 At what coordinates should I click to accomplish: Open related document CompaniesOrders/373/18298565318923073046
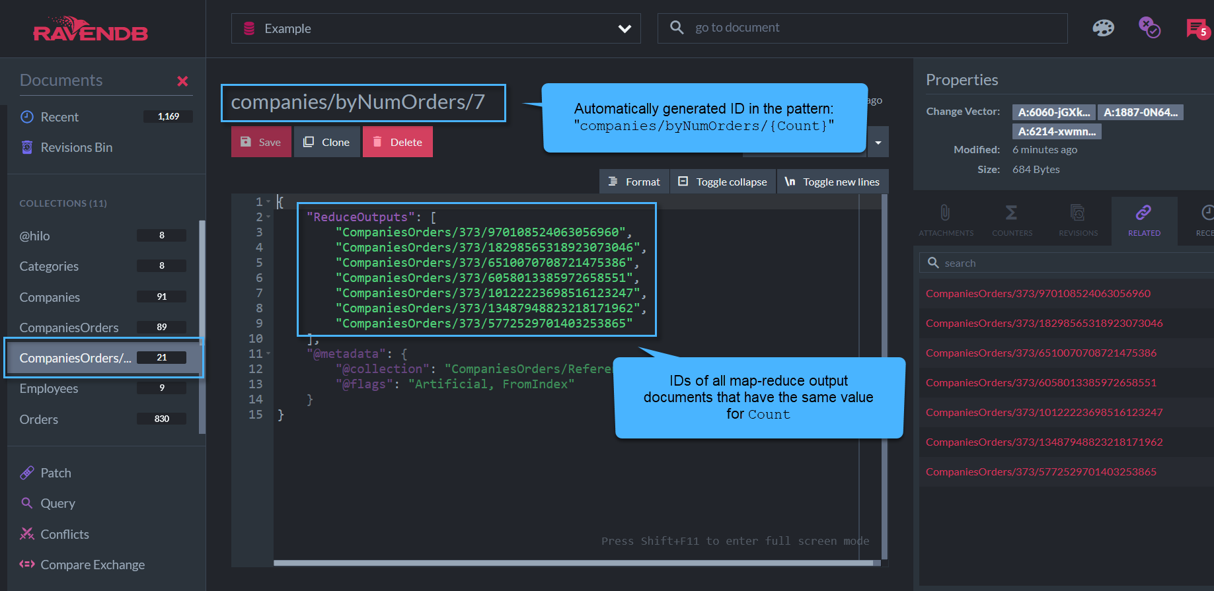tap(1044, 323)
